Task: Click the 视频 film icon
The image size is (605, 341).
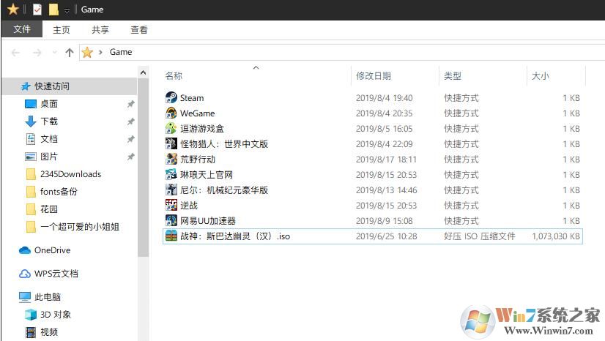Action: click(31, 332)
